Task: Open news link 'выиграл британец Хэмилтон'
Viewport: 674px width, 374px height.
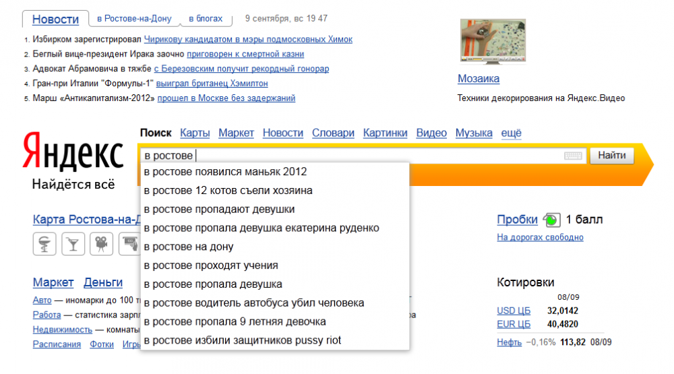Action: pyautogui.click(x=212, y=83)
